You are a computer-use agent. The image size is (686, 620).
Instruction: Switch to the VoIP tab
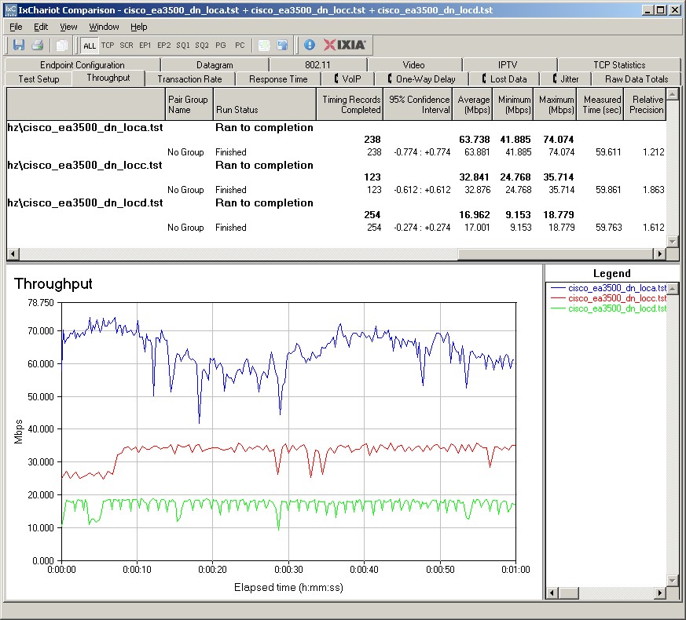pyautogui.click(x=347, y=79)
